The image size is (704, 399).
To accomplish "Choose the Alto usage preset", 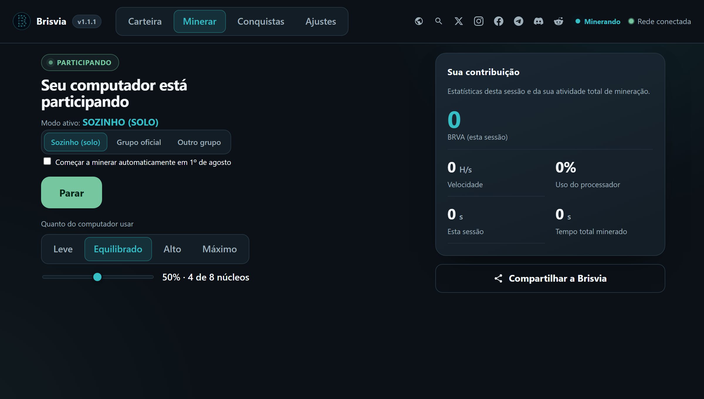I will pyautogui.click(x=172, y=249).
